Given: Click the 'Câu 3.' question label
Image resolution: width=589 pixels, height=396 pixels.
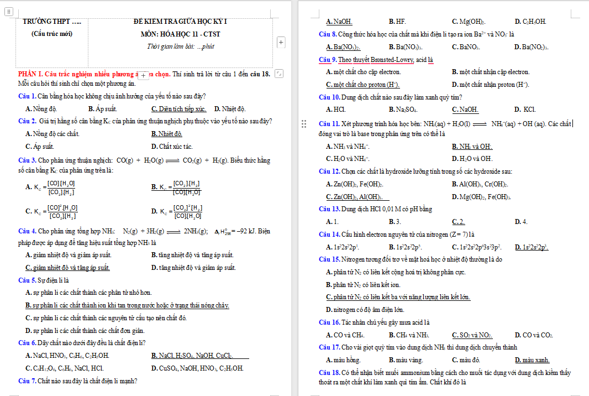Looking at the screenshot, I should pos(27,160).
